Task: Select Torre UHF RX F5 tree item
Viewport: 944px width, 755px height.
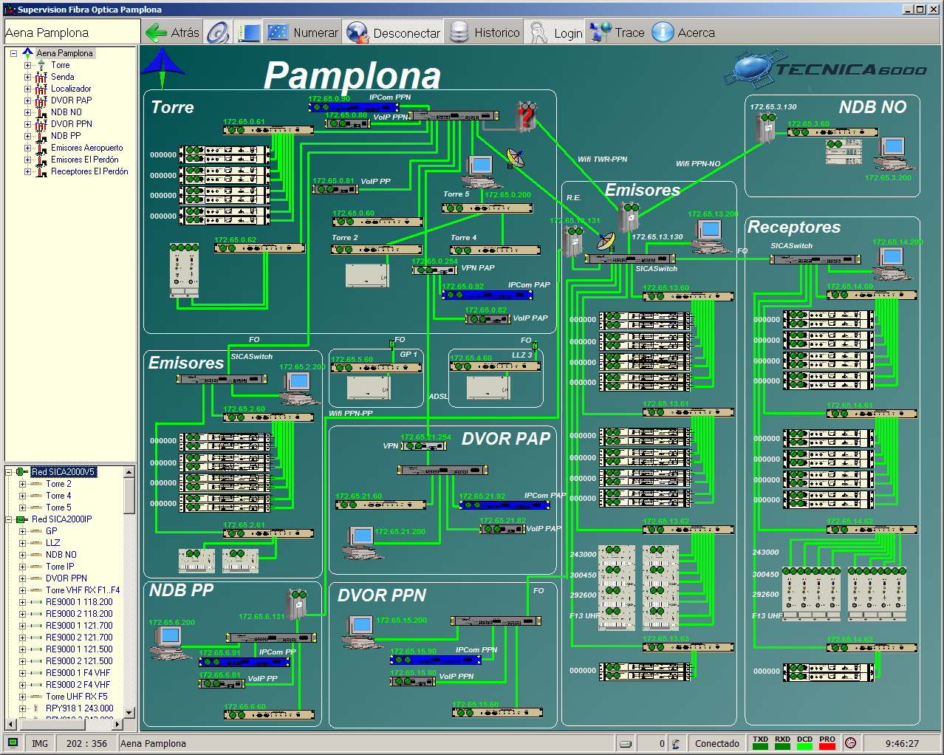Action: (x=76, y=697)
